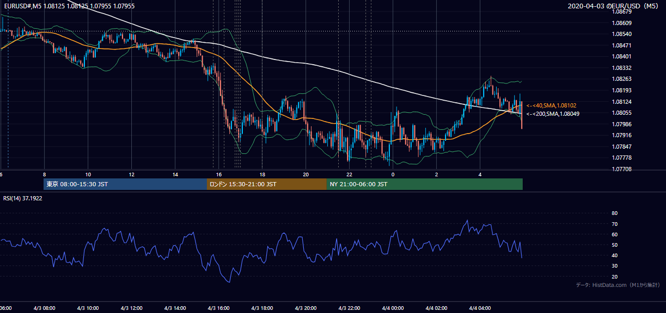Click RSI scale value 70
Viewport: 666px width, 313px height.
pos(614,224)
